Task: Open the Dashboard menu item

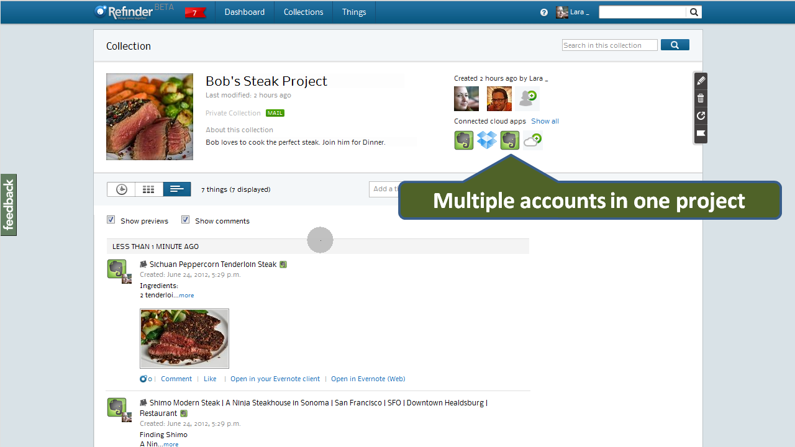Action: [x=245, y=12]
